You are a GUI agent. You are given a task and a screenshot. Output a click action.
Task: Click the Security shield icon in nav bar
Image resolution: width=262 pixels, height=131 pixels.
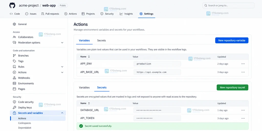coord(102,14)
